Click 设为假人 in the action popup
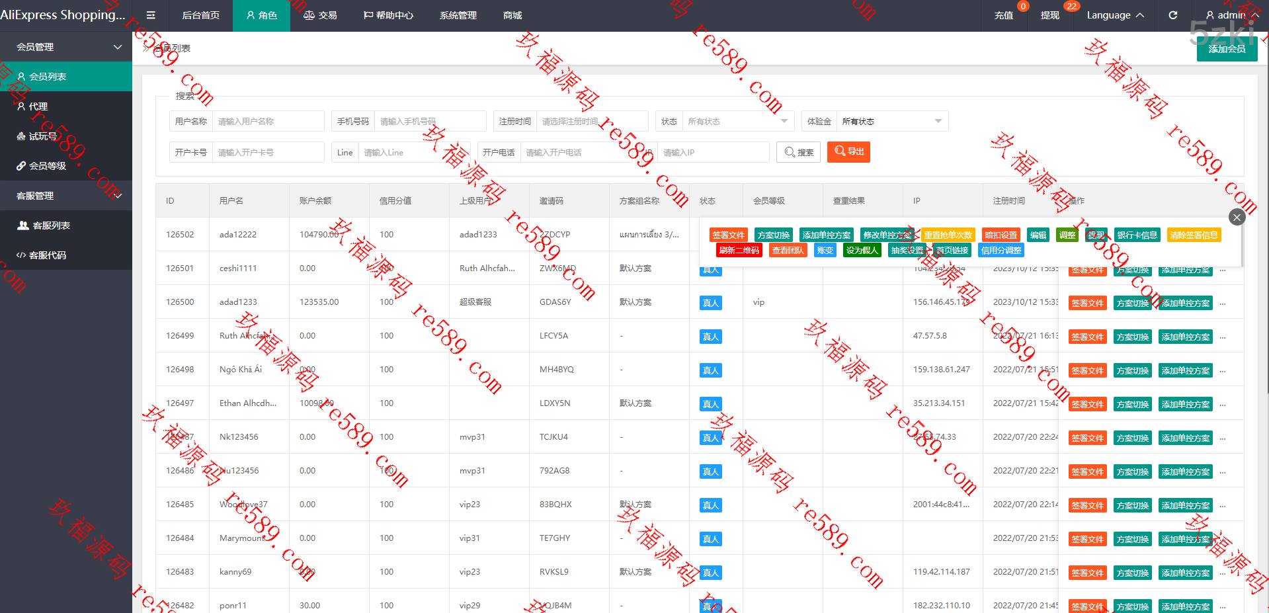 [862, 251]
